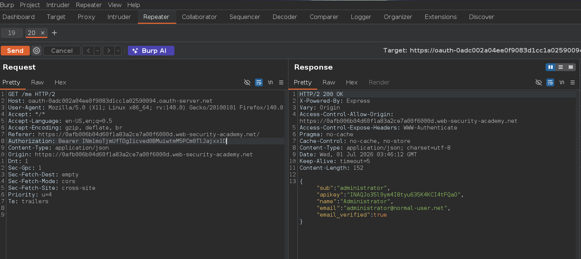The image size is (581, 259).
Task: Open the Project menu
Action: coord(30,5)
